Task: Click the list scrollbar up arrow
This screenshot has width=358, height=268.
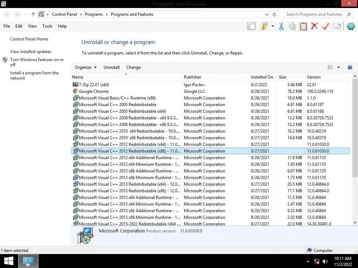Action: click(x=355, y=76)
